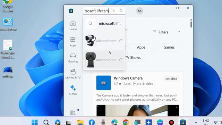Select the black LifeCam HD webcam suggestion
The width and height of the screenshot is (222, 125).
104,60
